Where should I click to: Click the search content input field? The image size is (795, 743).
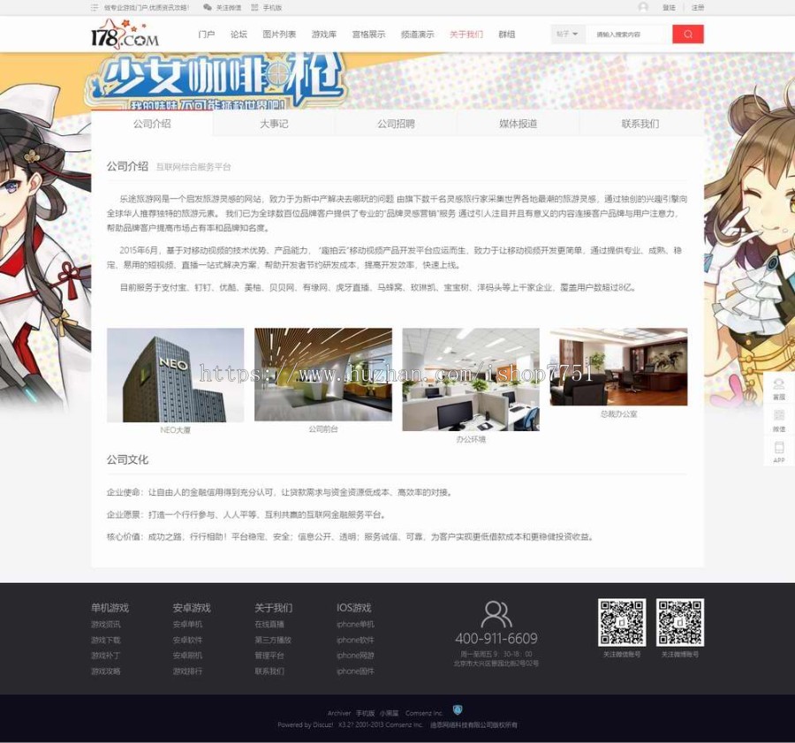(629, 34)
